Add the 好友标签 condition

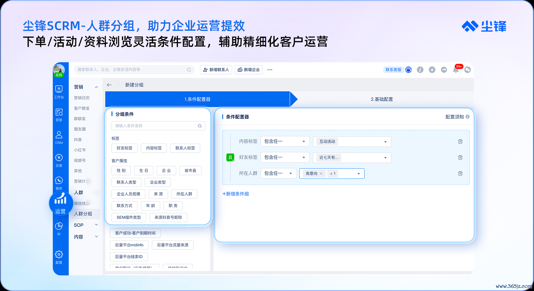124,148
